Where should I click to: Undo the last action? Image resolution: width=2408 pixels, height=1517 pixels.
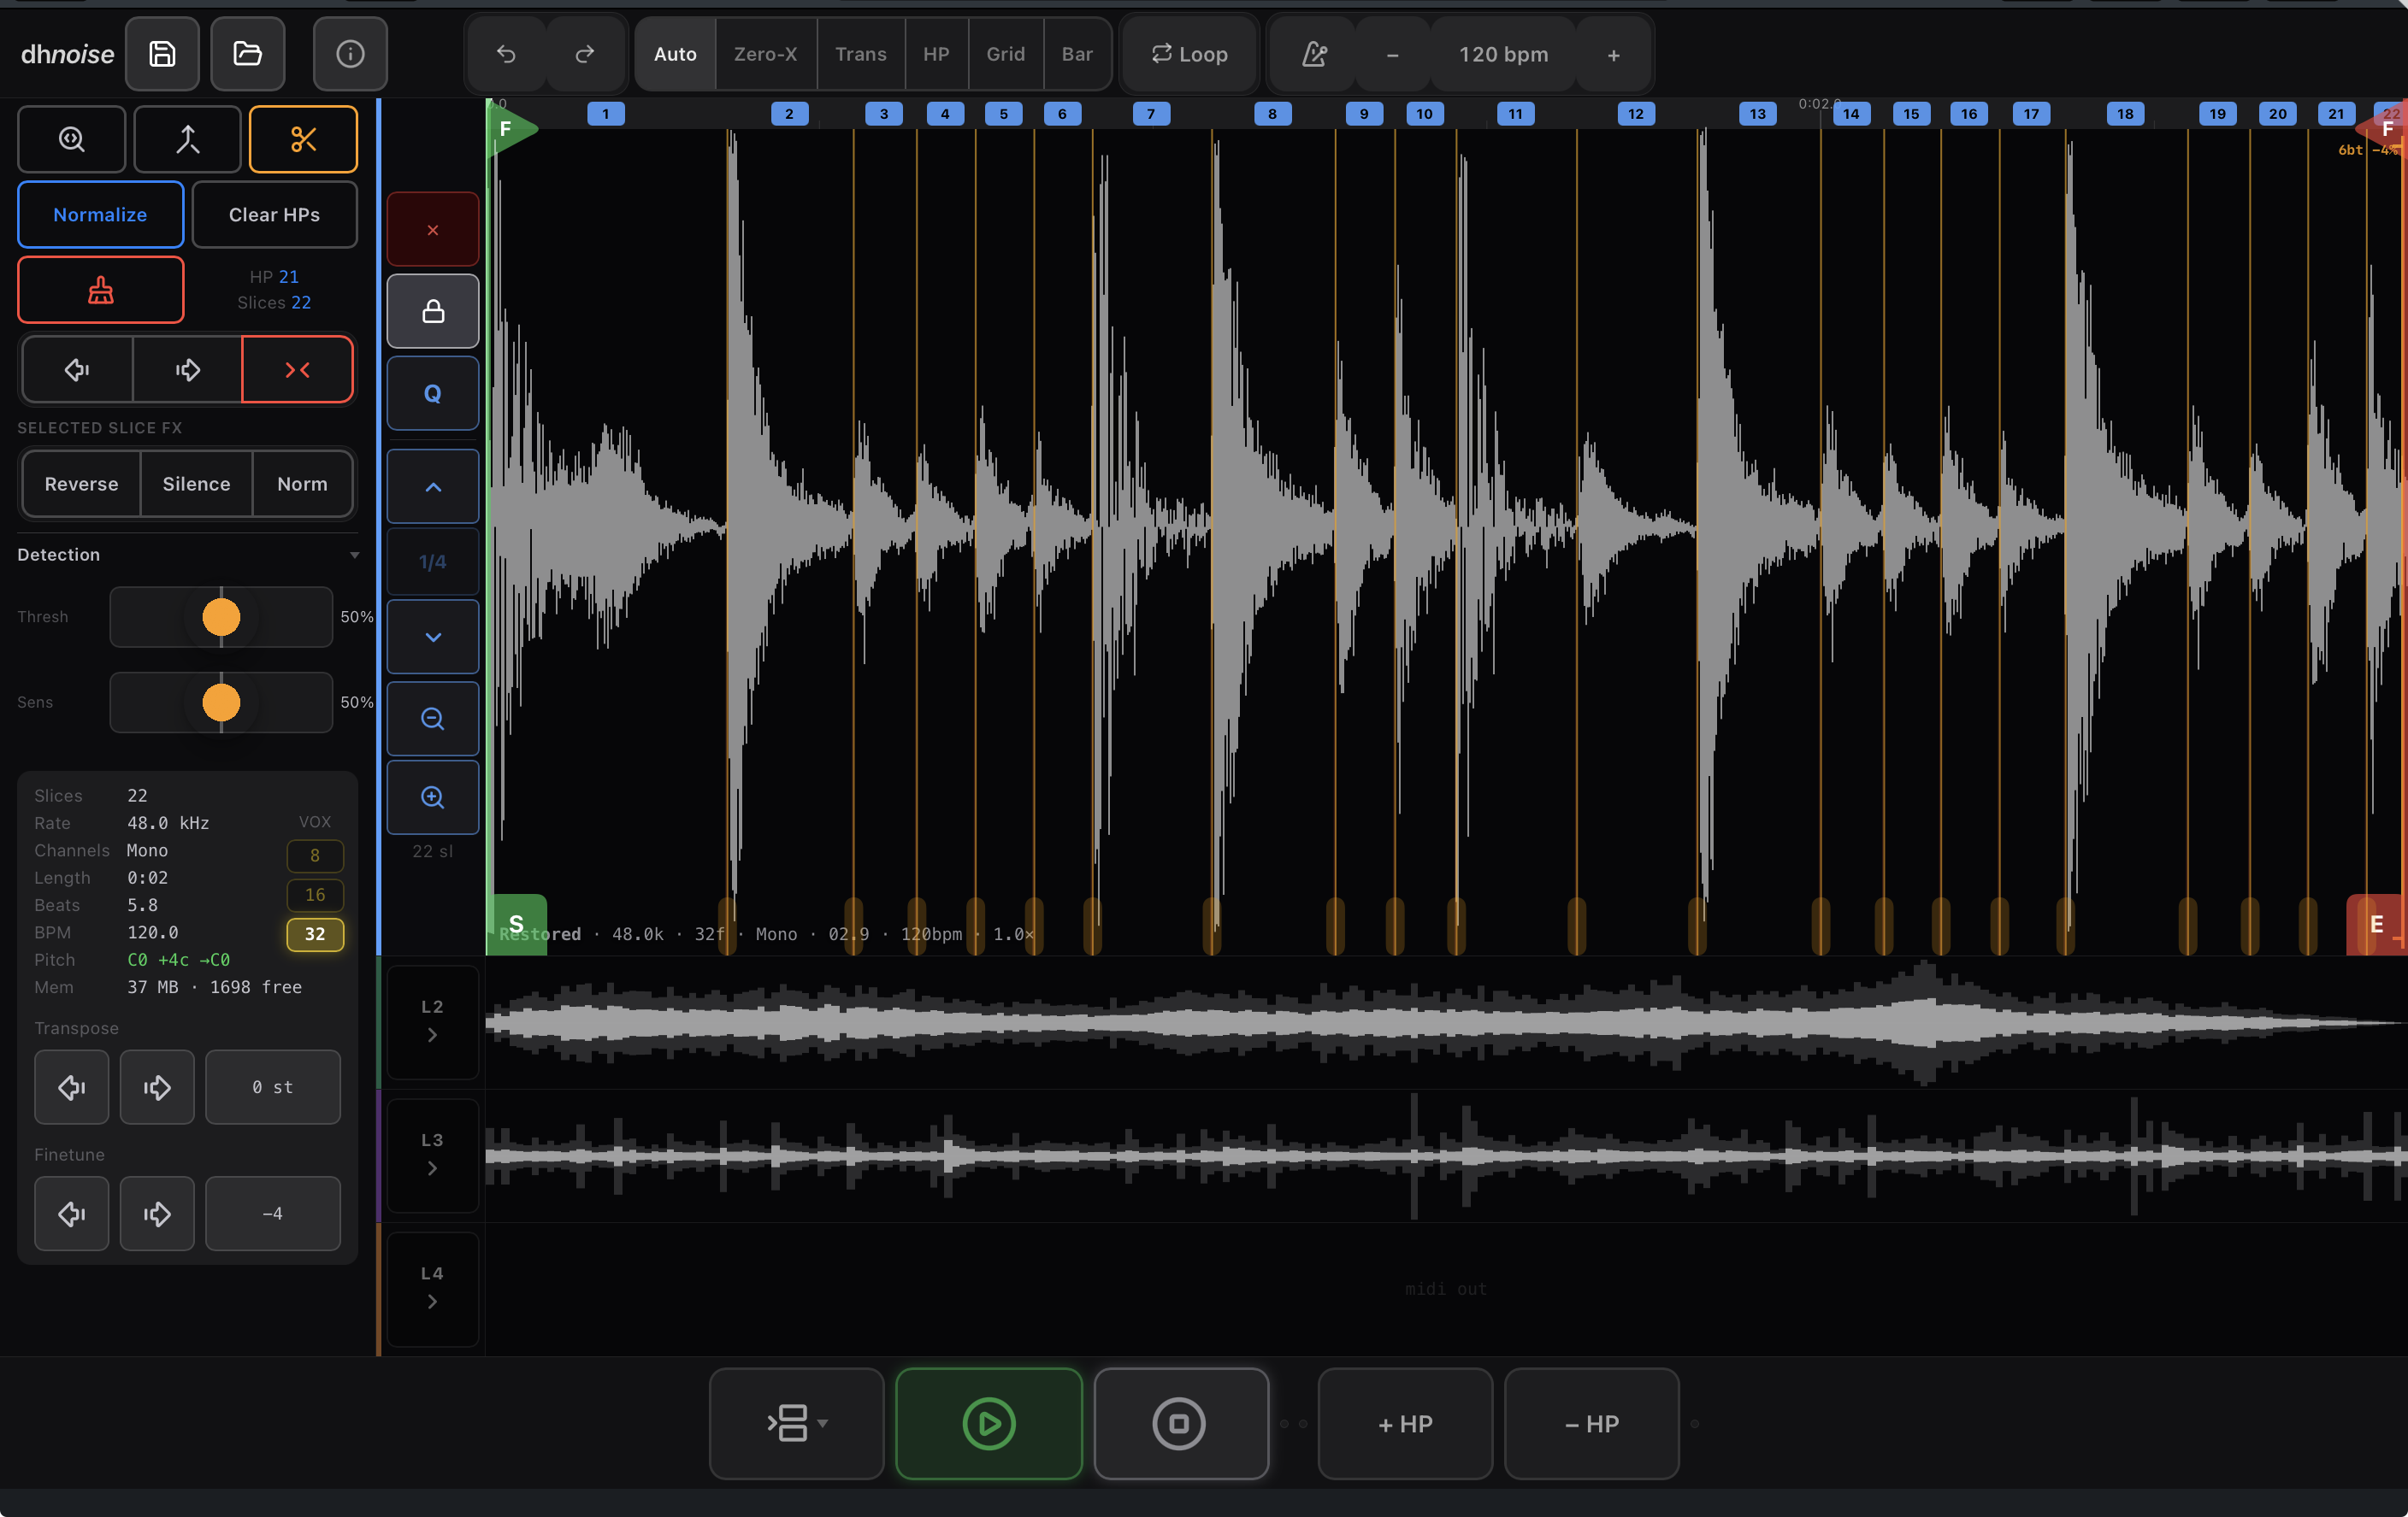coord(506,54)
